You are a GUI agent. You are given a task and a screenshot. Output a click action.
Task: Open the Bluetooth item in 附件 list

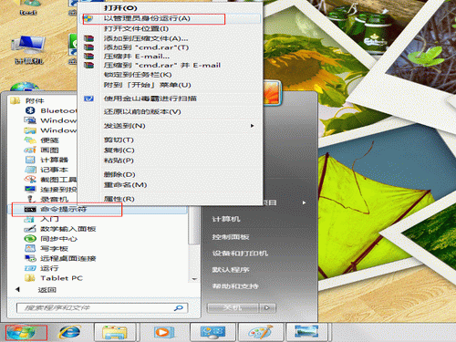point(51,110)
